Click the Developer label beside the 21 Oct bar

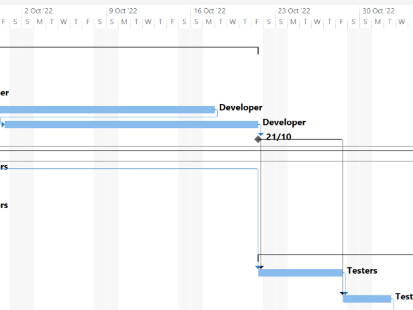click(x=284, y=122)
